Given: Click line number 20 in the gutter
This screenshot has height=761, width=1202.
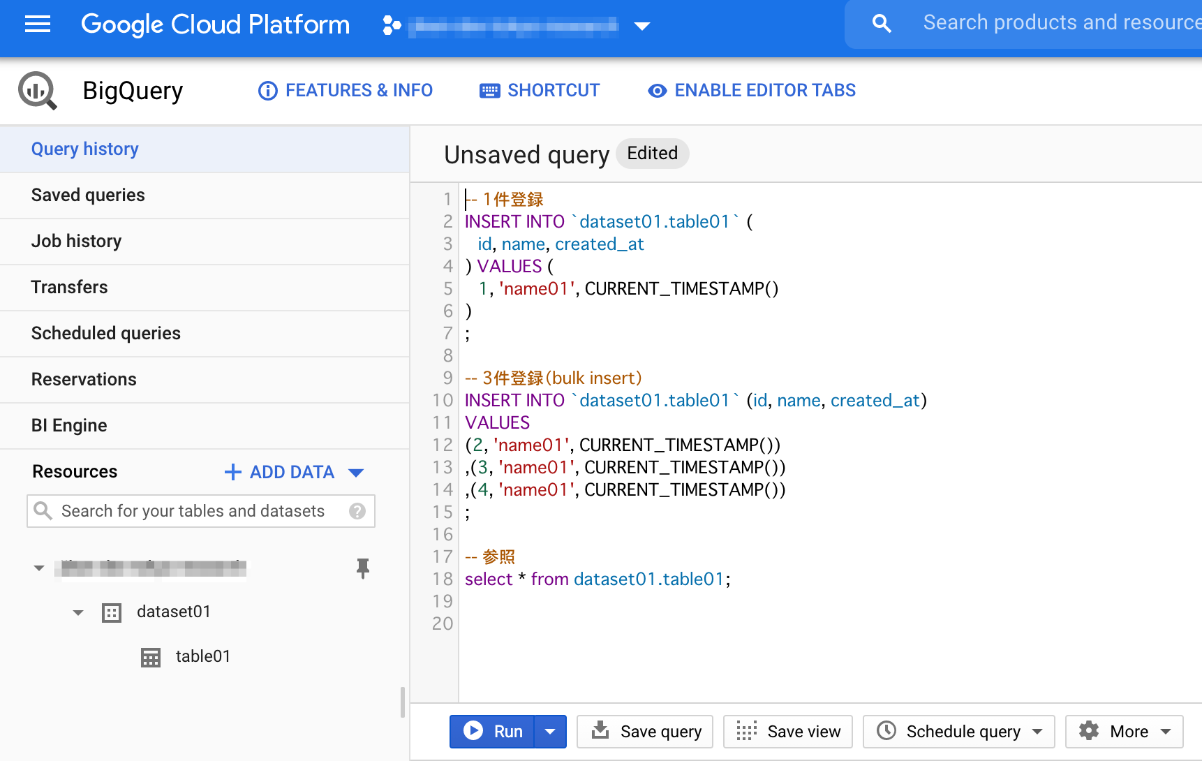Looking at the screenshot, I should click(443, 624).
